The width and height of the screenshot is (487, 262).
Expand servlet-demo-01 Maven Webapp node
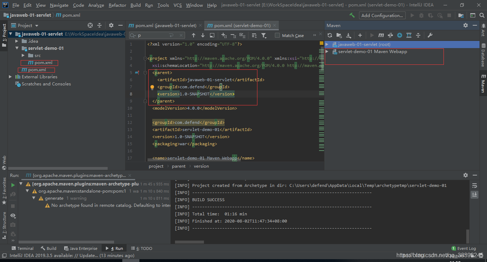[327, 52]
